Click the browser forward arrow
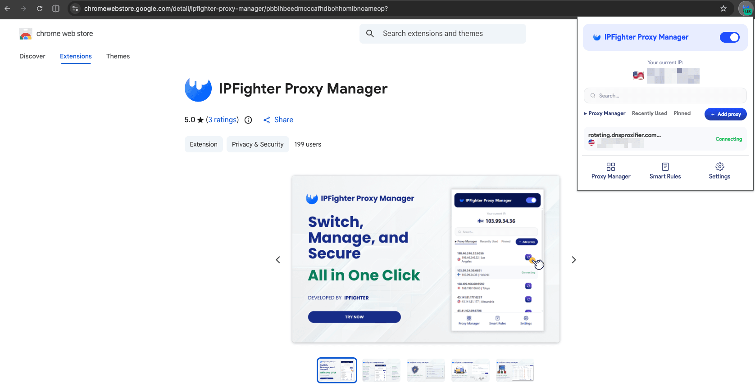755x391 pixels. (x=23, y=9)
